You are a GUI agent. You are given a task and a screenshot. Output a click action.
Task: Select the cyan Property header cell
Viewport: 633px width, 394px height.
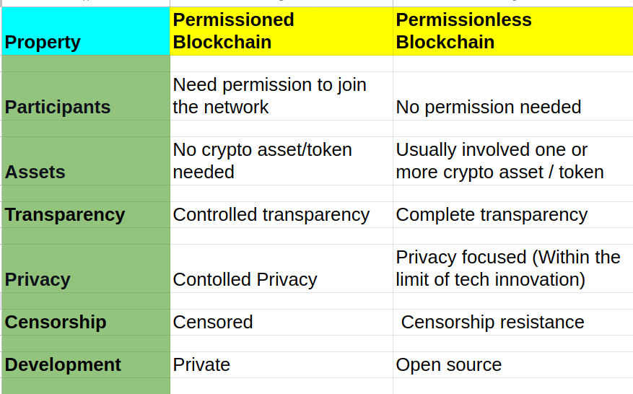pos(86,31)
